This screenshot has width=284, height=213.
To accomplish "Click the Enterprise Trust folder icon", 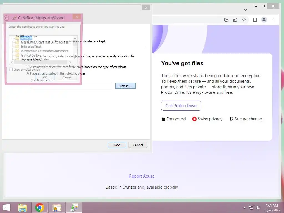I will [x=17, y=47].
